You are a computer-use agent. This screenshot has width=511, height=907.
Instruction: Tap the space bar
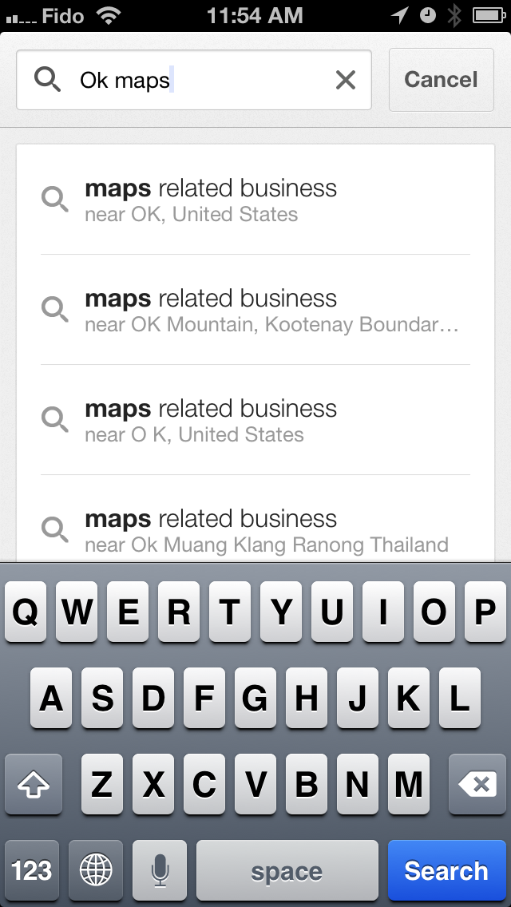pyautogui.click(x=287, y=870)
